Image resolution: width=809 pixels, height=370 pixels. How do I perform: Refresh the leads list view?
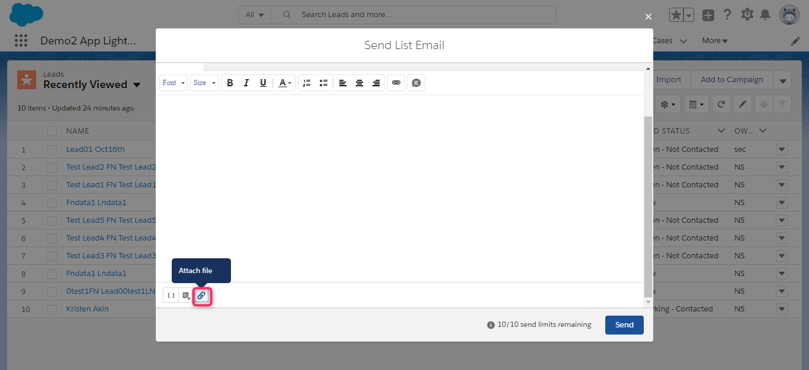[x=721, y=104]
